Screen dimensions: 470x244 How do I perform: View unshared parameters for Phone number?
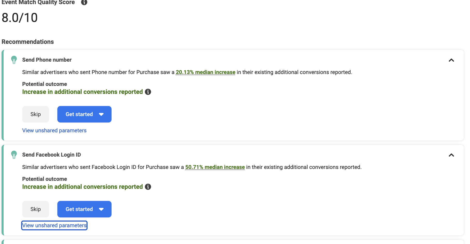[x=54, y=131]
